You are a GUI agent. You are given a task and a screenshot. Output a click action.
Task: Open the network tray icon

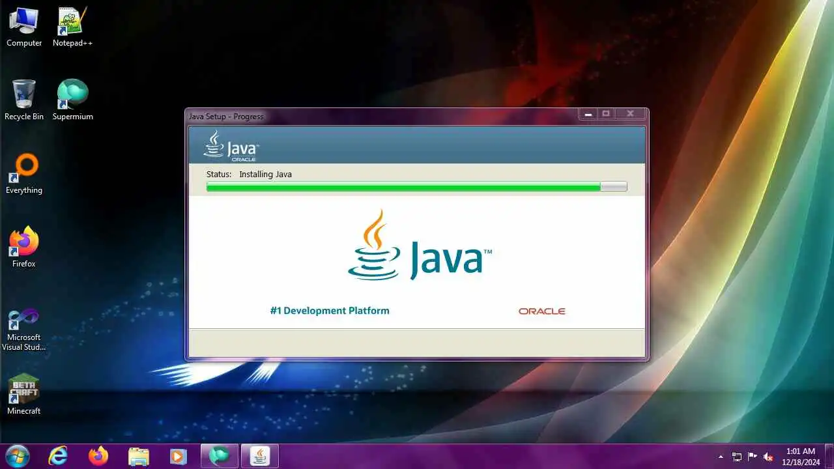[x=737, y=457]
